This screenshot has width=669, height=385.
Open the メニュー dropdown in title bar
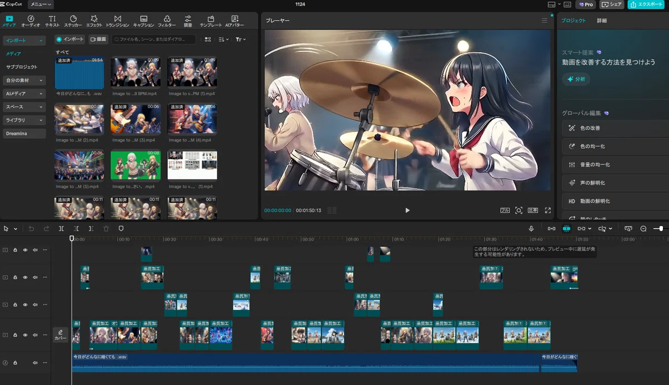click(41, 4)
